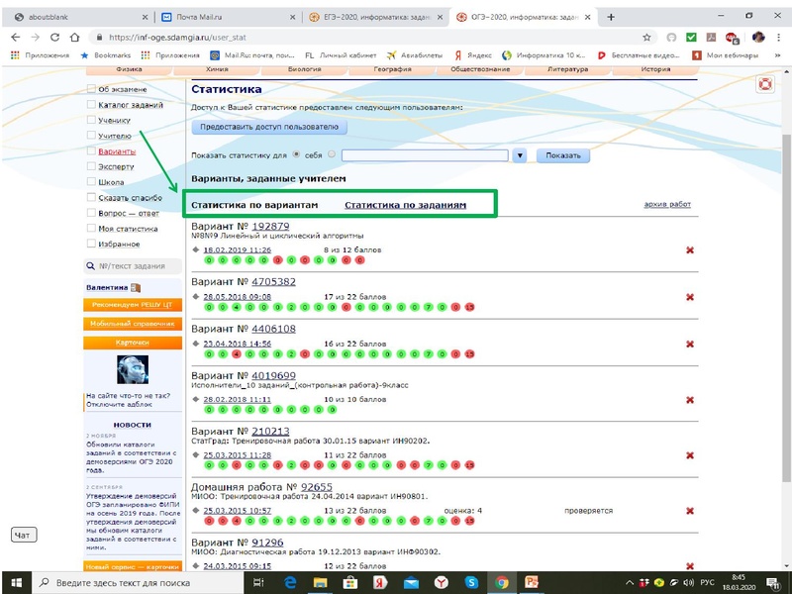Open PowerPoint from the Windows taskbar
The image size is (792, 594).
point(532,582)
